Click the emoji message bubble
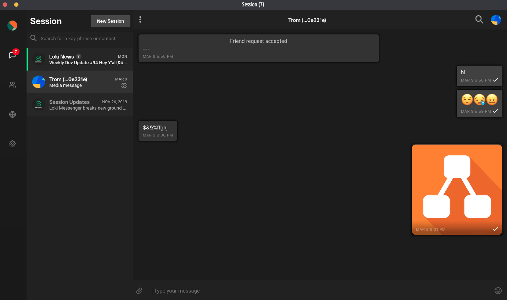This screenshot has width=507, height=300. [x=479, y=103]
